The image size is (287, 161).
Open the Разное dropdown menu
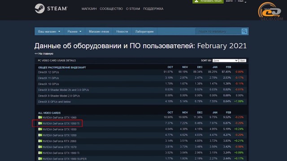click(x=74, y=31)
